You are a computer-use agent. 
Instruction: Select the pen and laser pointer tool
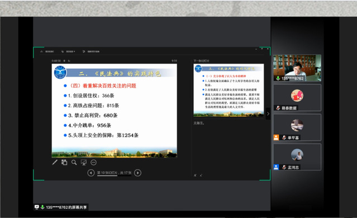coord(55,163)
